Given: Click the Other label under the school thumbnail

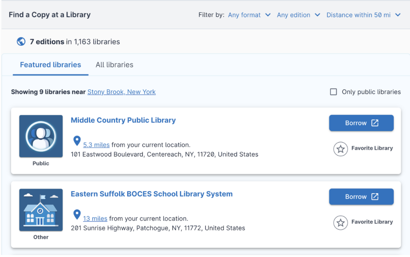Looking at the screenshot, I should (x=41, y=237).
